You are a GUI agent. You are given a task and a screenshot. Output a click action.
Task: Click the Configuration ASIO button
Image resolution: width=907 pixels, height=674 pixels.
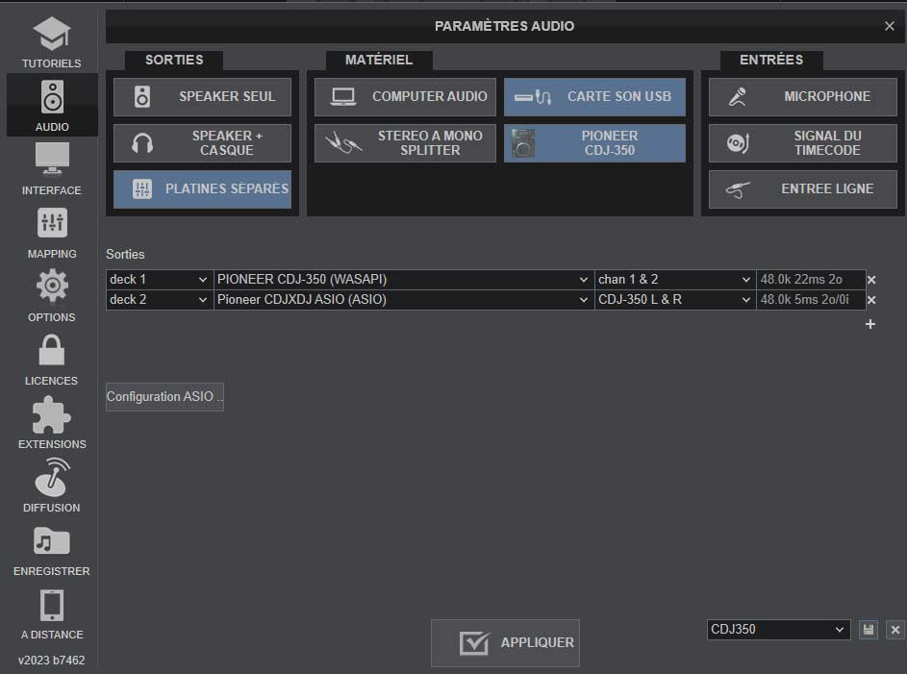164,397
